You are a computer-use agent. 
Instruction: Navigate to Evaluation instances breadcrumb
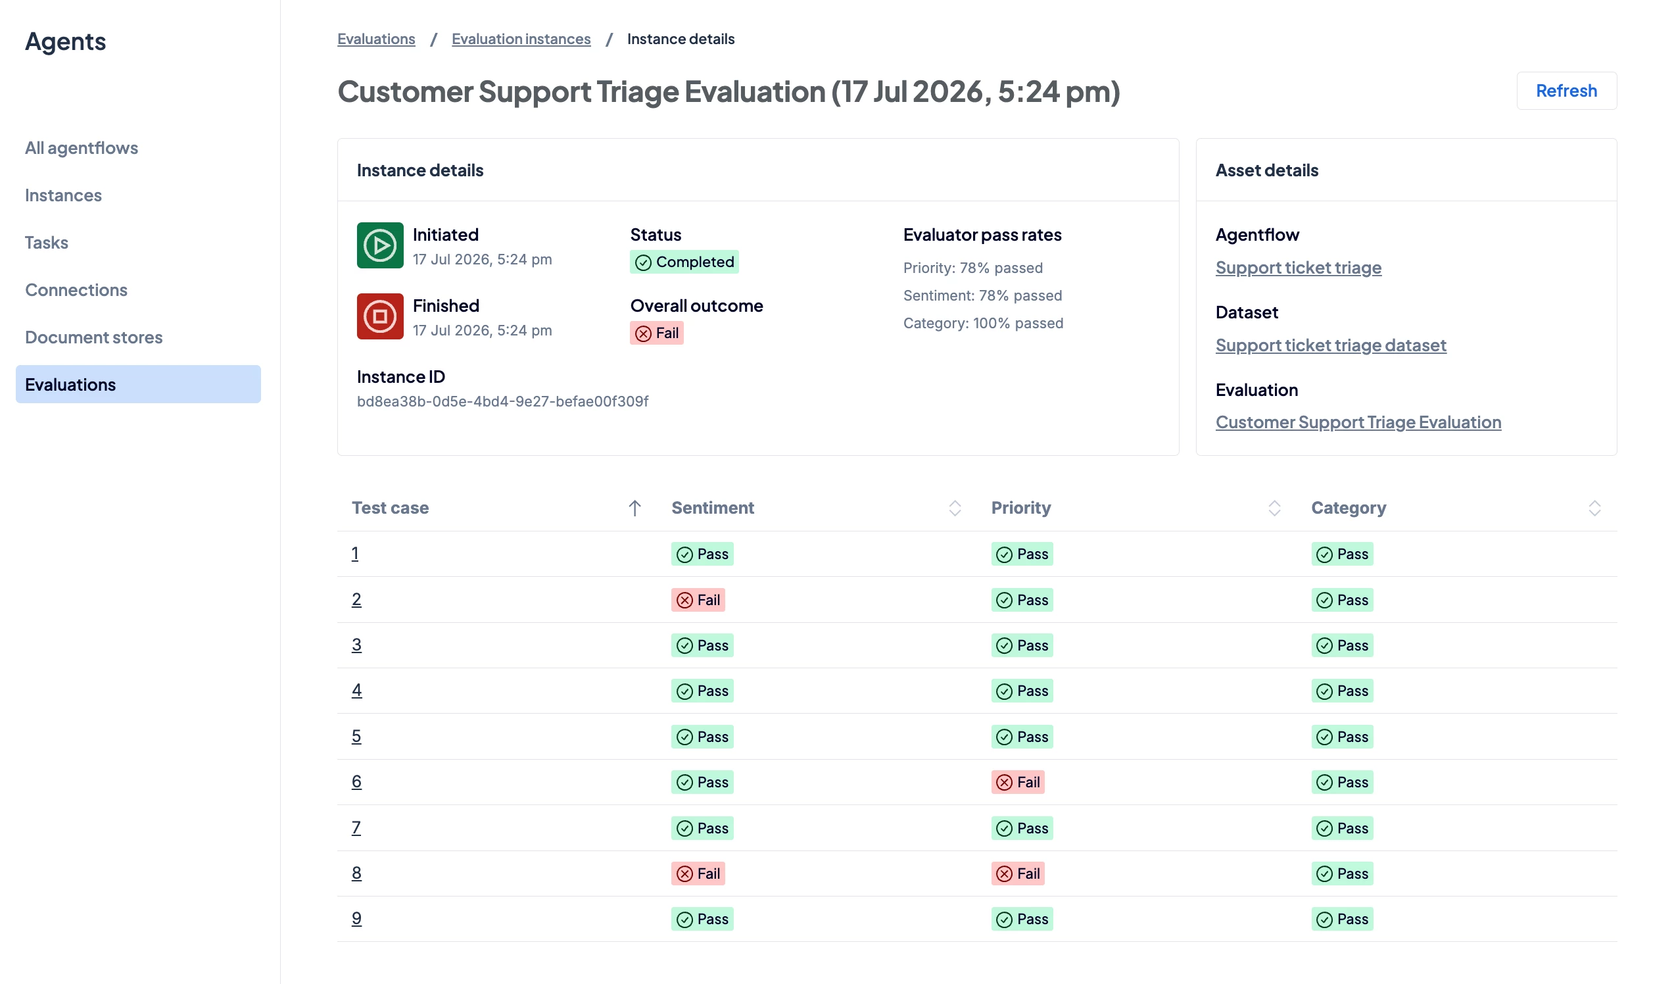tap(521, 39)
